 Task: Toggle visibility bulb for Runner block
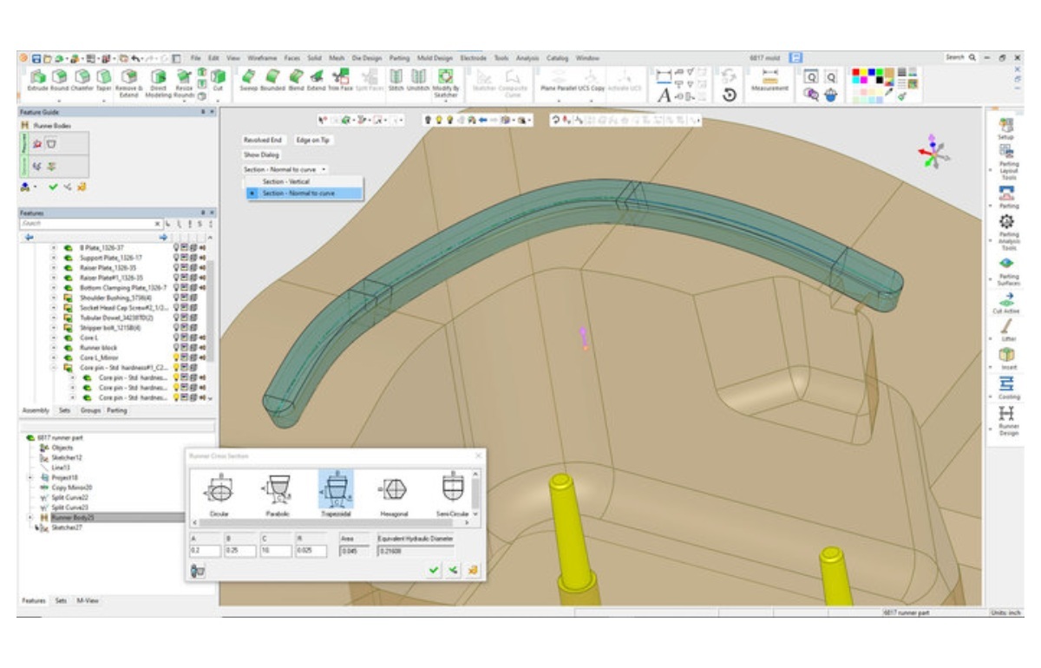(x=178, y=348)
